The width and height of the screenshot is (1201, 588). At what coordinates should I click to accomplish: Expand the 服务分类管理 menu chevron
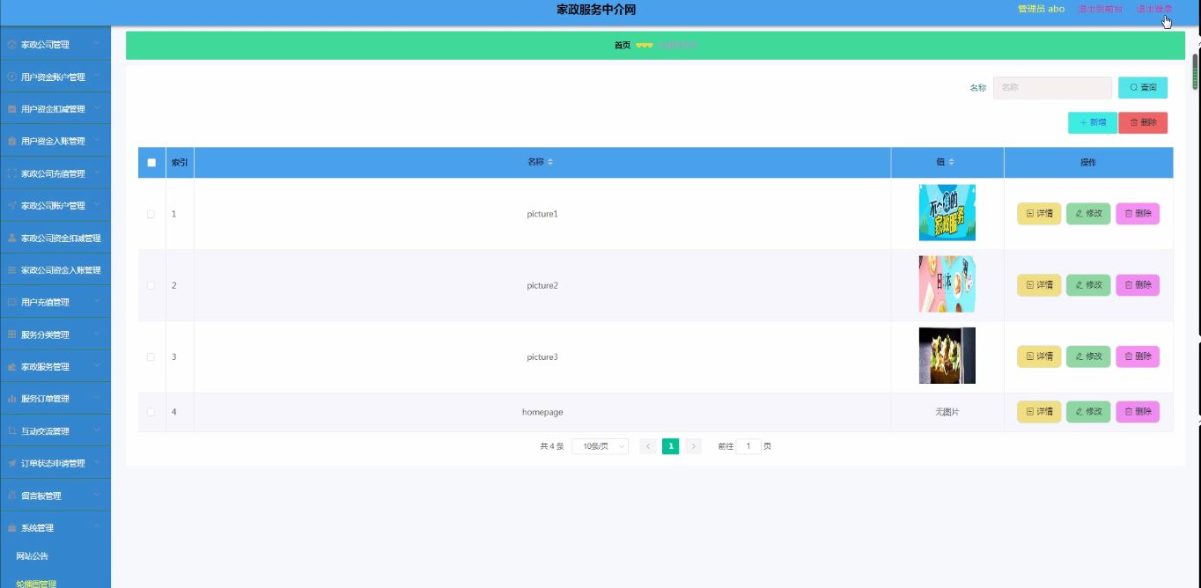point(97,333)
